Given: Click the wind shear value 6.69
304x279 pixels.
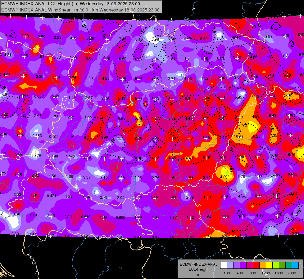Looking at the screenshot, I should coord(123,59).
